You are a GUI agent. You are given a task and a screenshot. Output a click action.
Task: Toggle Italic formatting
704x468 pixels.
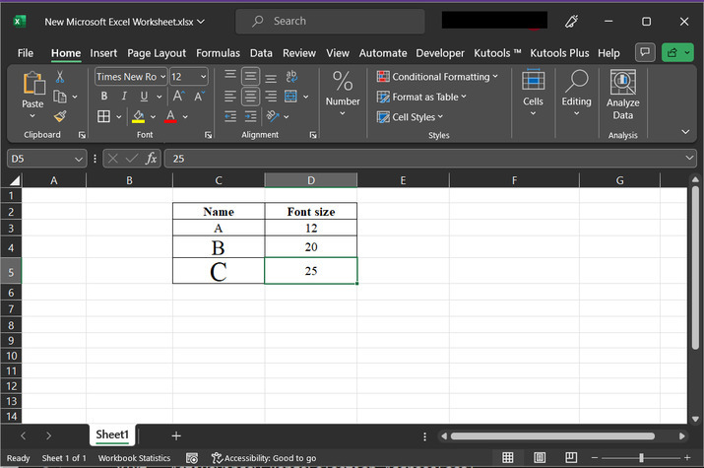(124, 97)
